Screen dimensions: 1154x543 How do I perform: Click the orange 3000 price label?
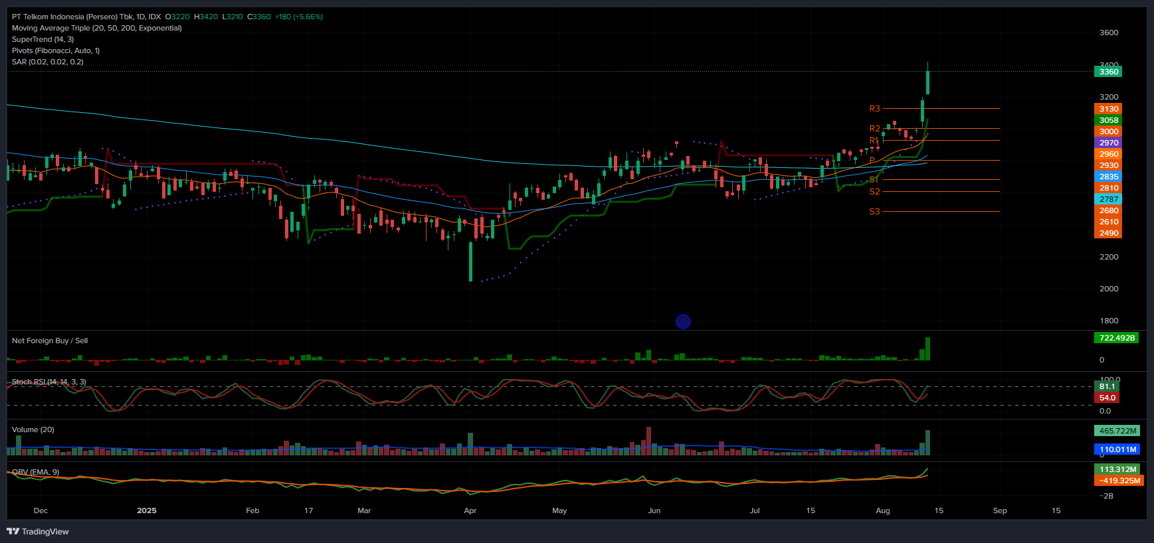[1108, 131]
